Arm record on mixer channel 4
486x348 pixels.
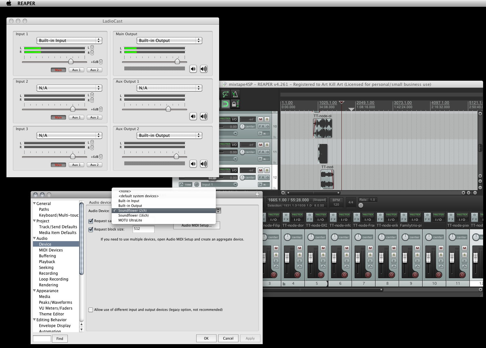point(297,275)
